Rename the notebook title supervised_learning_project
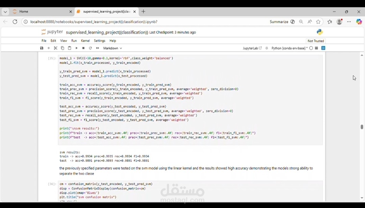Screen dimensions: 365x208 [x=107, y=32]
